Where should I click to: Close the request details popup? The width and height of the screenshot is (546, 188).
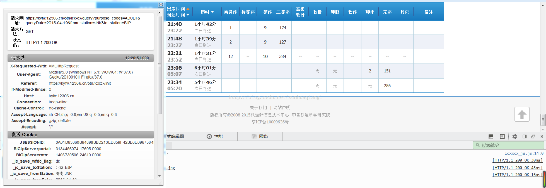click(x=161, y=4)
